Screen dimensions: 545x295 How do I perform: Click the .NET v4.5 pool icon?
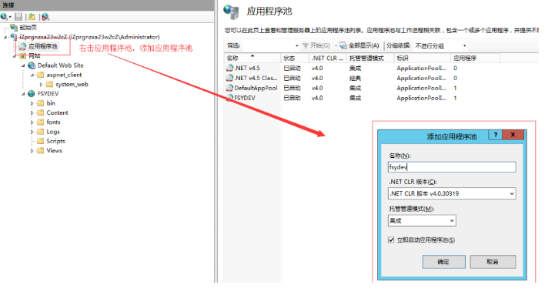pos(229,69)
